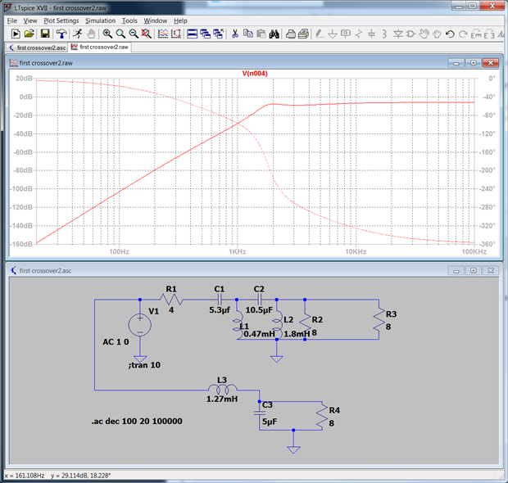This screenshot has height=483, width=508.
Task: Run the simulation with the running man icon
Action: coord(76,34)
